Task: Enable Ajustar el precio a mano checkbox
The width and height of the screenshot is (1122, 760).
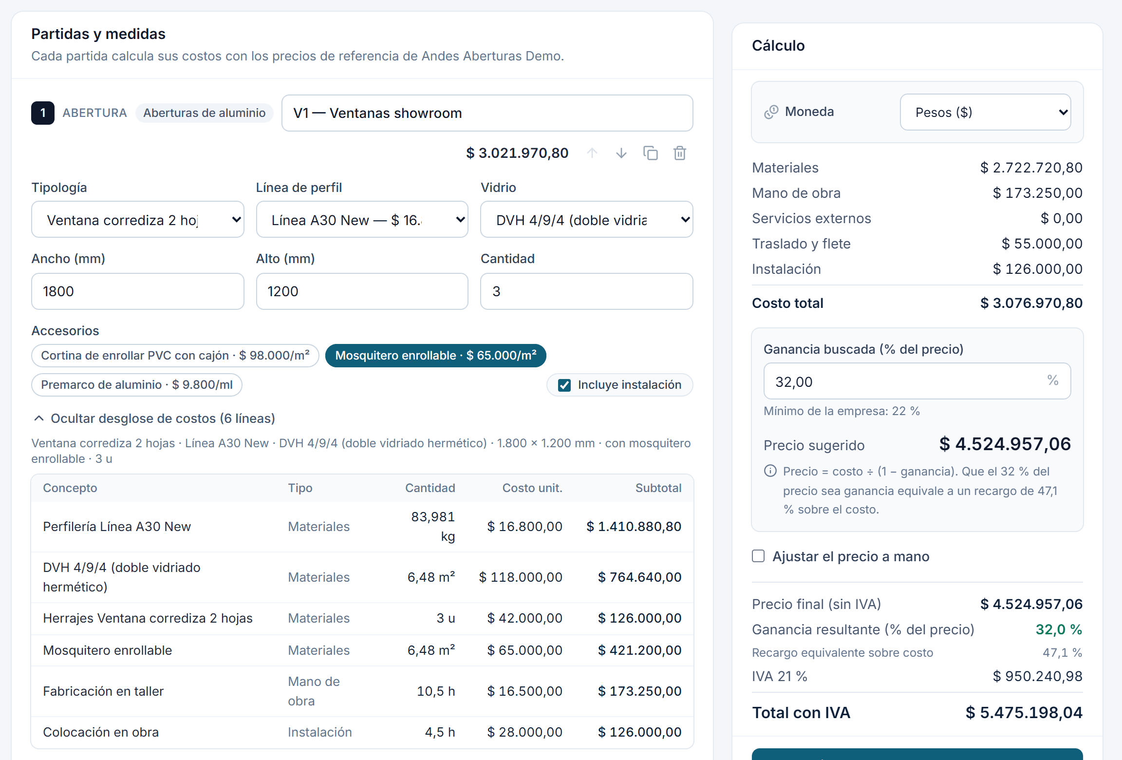Action: (758, 556)
